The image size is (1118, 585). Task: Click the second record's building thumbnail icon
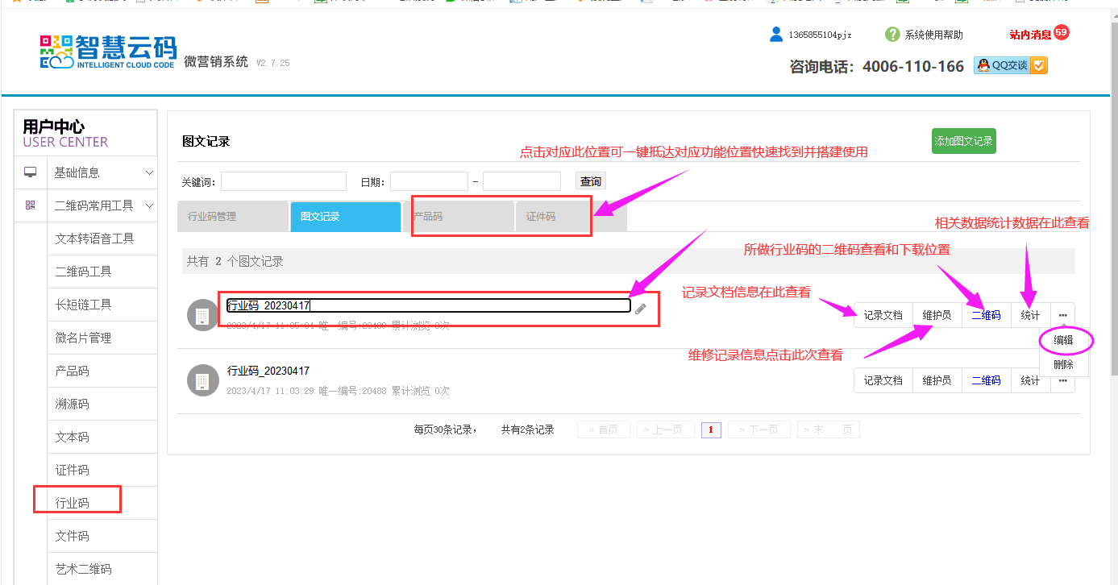pos(202,380)
